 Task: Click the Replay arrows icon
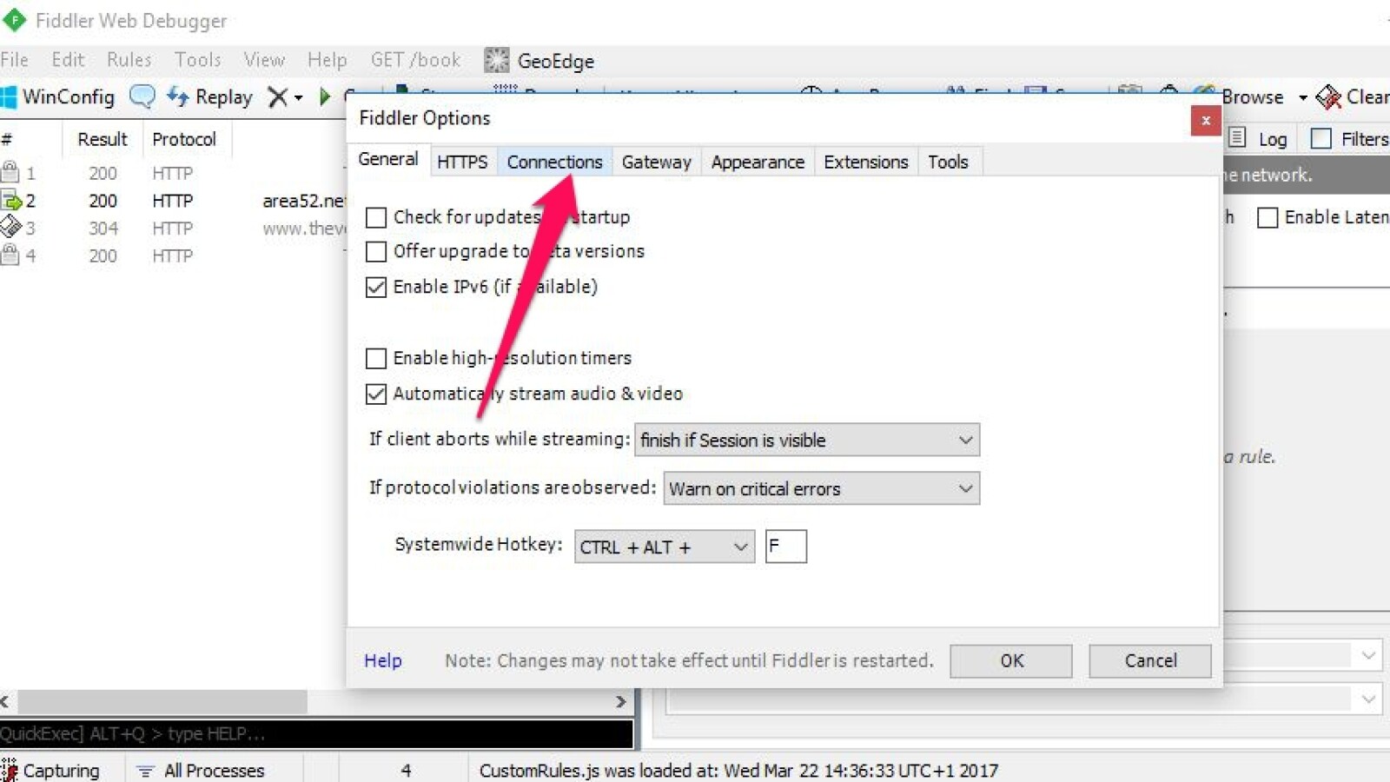tap(177, 96)
